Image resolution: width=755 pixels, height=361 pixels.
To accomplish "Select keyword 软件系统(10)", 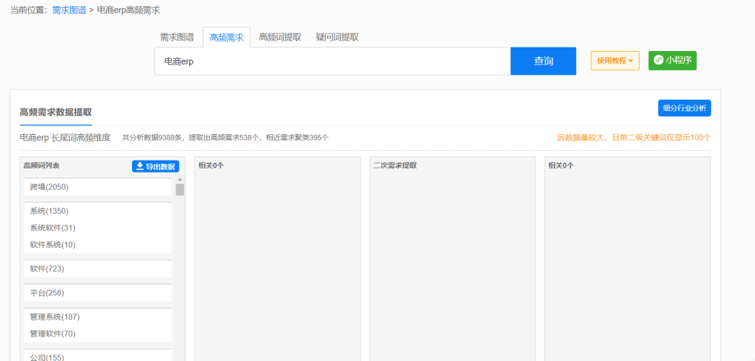I will pos(98,244).
